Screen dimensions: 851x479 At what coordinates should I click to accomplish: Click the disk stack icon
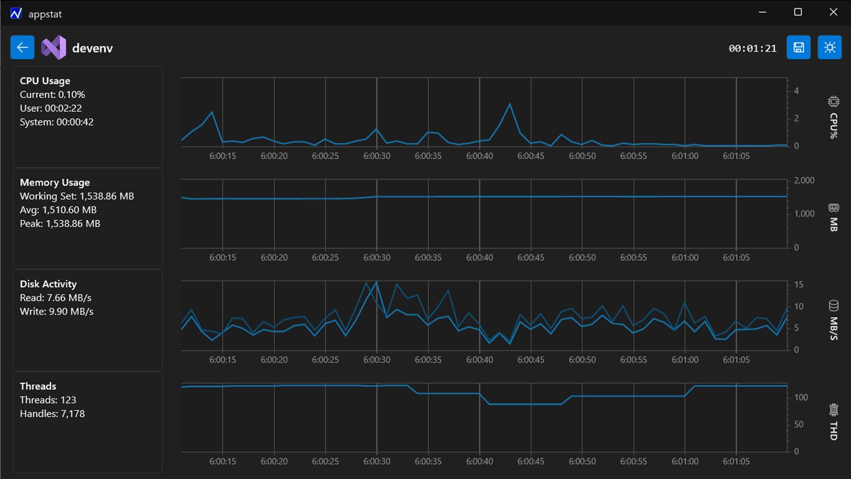(x=833, y=305)
